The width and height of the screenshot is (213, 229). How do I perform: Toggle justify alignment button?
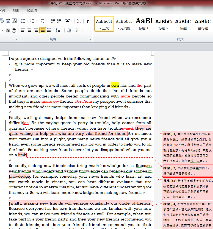[43, 30]
